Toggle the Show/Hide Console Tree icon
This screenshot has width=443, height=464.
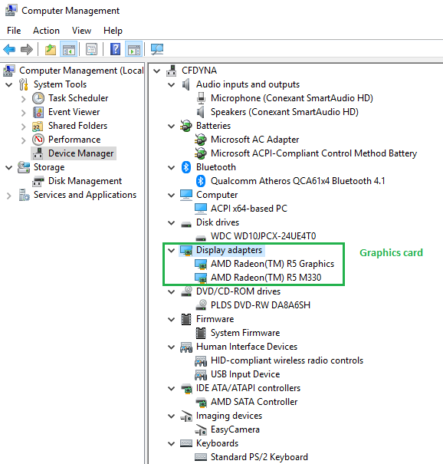click(69, 49)
